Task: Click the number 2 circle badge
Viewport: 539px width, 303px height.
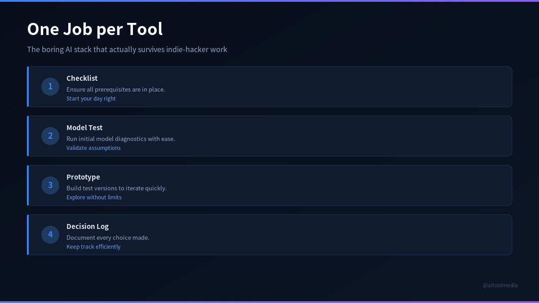Action: pos(50,136)
